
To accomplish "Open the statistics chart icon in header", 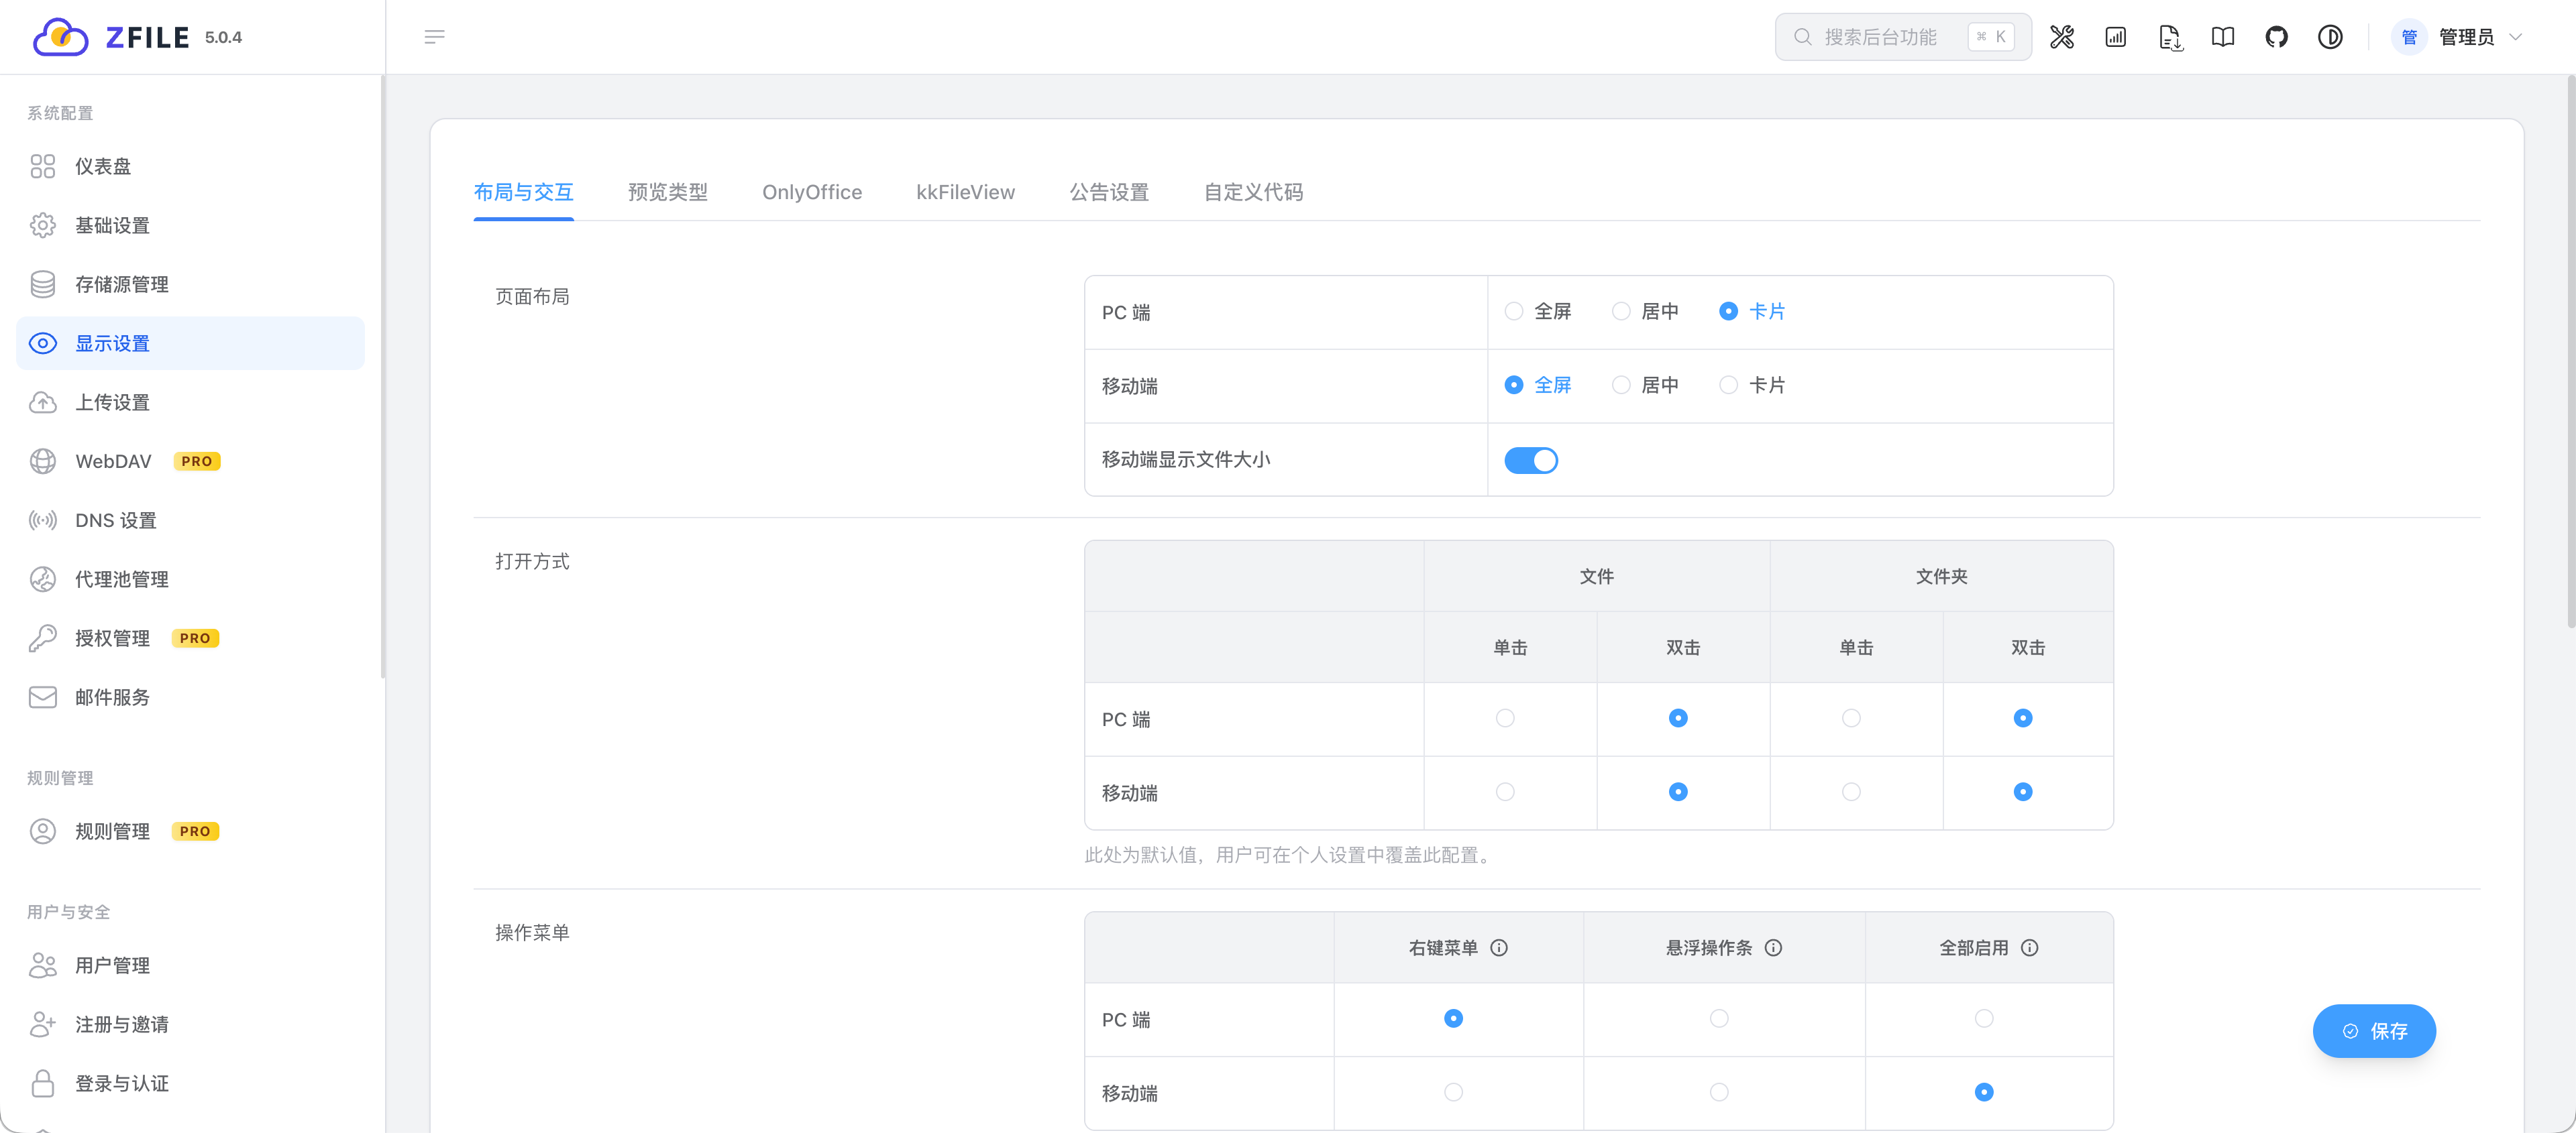I will tap(2116, 37).
